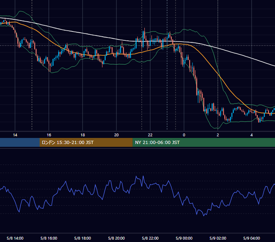Click the hour label 18 on price chart axis
275x242 pixels.
point(82,135)
